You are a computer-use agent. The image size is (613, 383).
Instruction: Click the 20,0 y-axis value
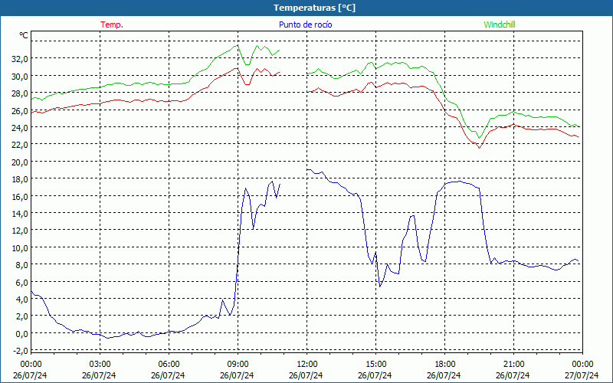[x=20, y=162]
